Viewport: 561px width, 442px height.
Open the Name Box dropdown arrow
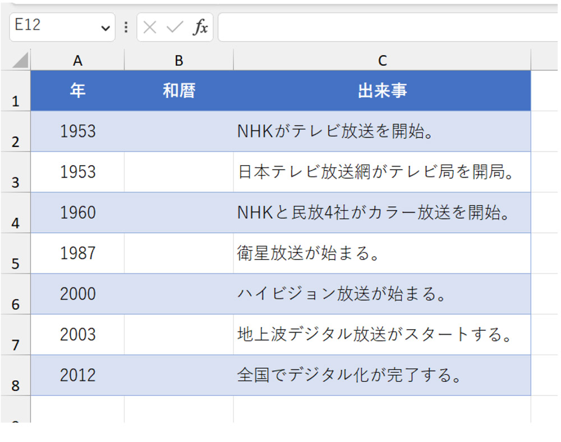click(x=105, y=28)
